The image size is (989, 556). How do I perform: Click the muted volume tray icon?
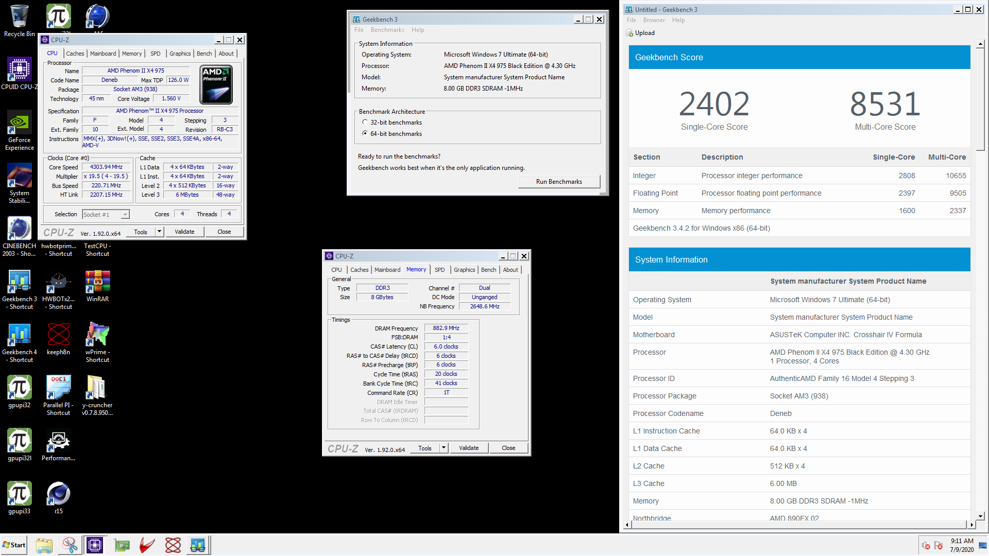click(926, 545)
